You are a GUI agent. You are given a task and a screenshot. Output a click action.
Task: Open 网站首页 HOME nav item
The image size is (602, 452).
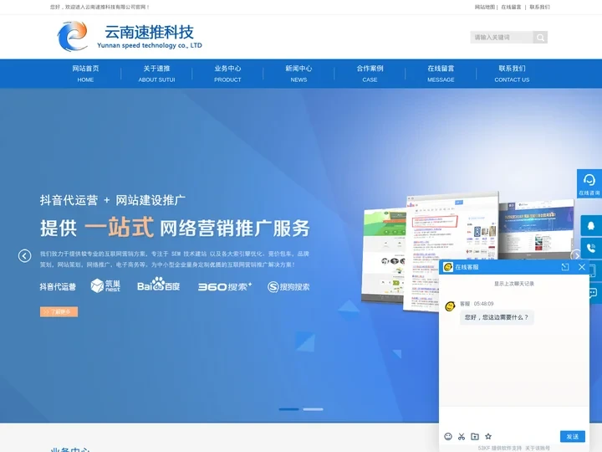tap(85, 74)
